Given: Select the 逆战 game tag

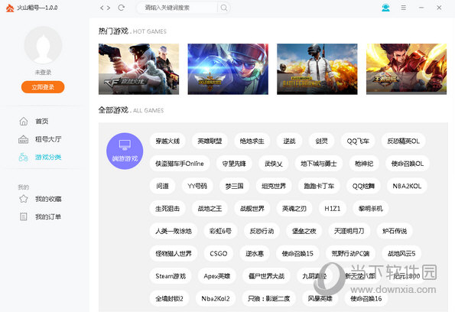Looking at the screenshot, I should tap(289, 141).
